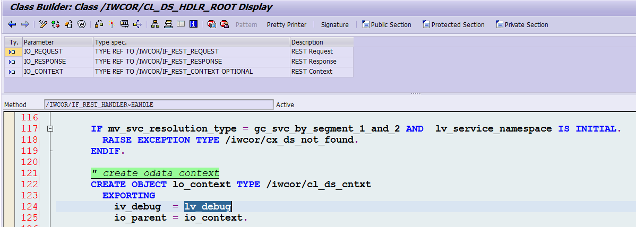
Task: Collapse the IF block at line 117
Action: point(50,128)
